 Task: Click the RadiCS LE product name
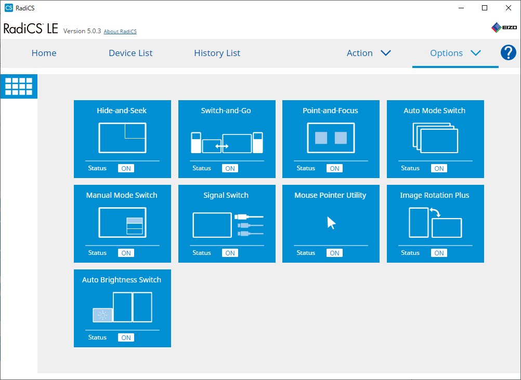click(x=31, y=29)
